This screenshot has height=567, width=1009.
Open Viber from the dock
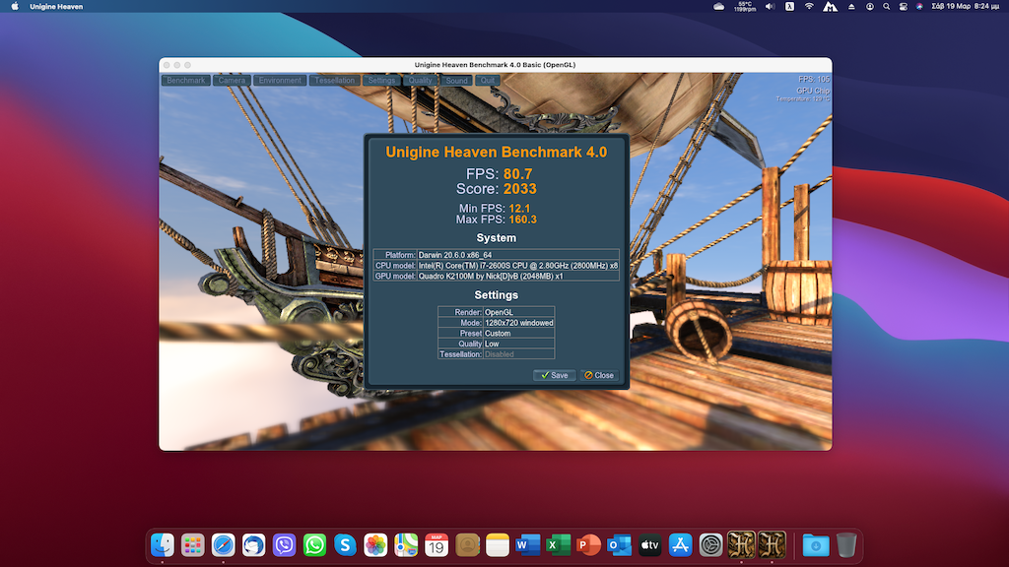pyautogui.click(x=284, y=545)
